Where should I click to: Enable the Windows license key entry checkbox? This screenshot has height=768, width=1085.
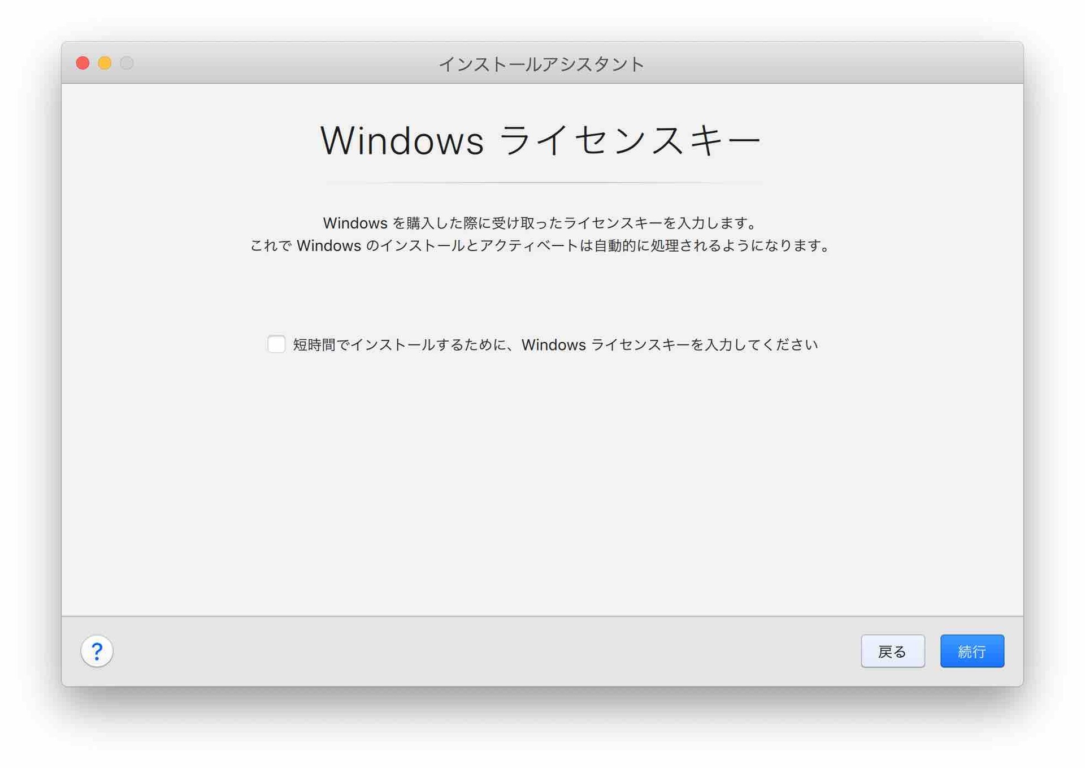[x=276, y=344]
